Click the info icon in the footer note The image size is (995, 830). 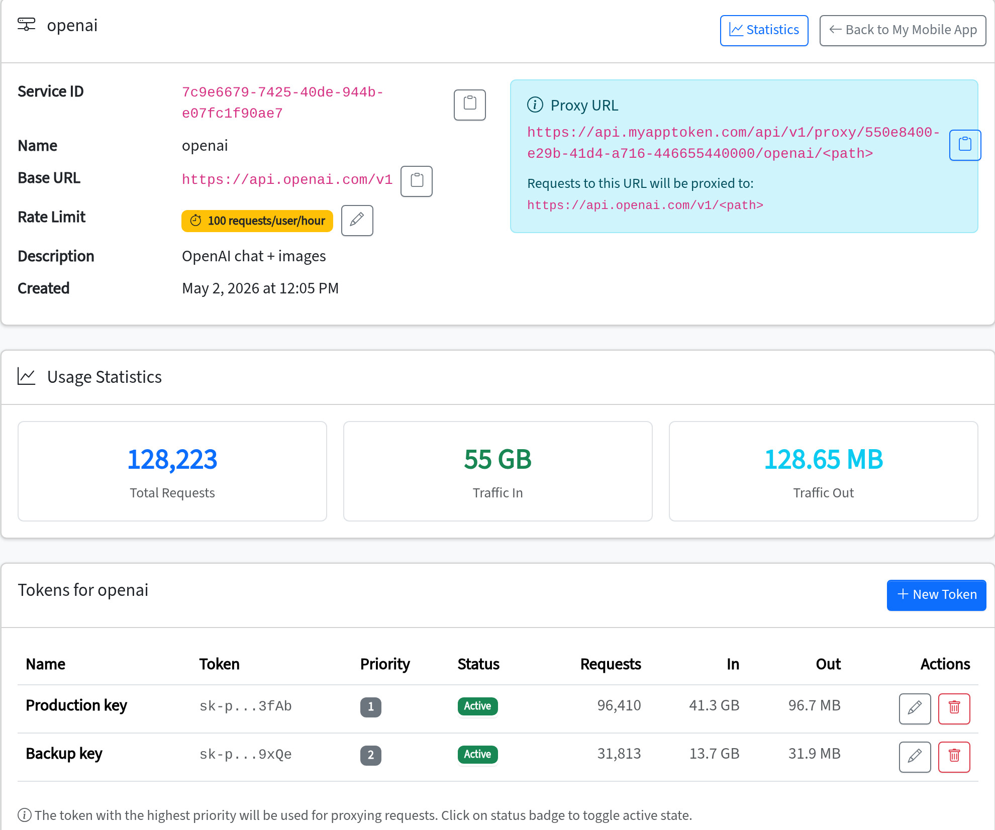coord(25,815)
